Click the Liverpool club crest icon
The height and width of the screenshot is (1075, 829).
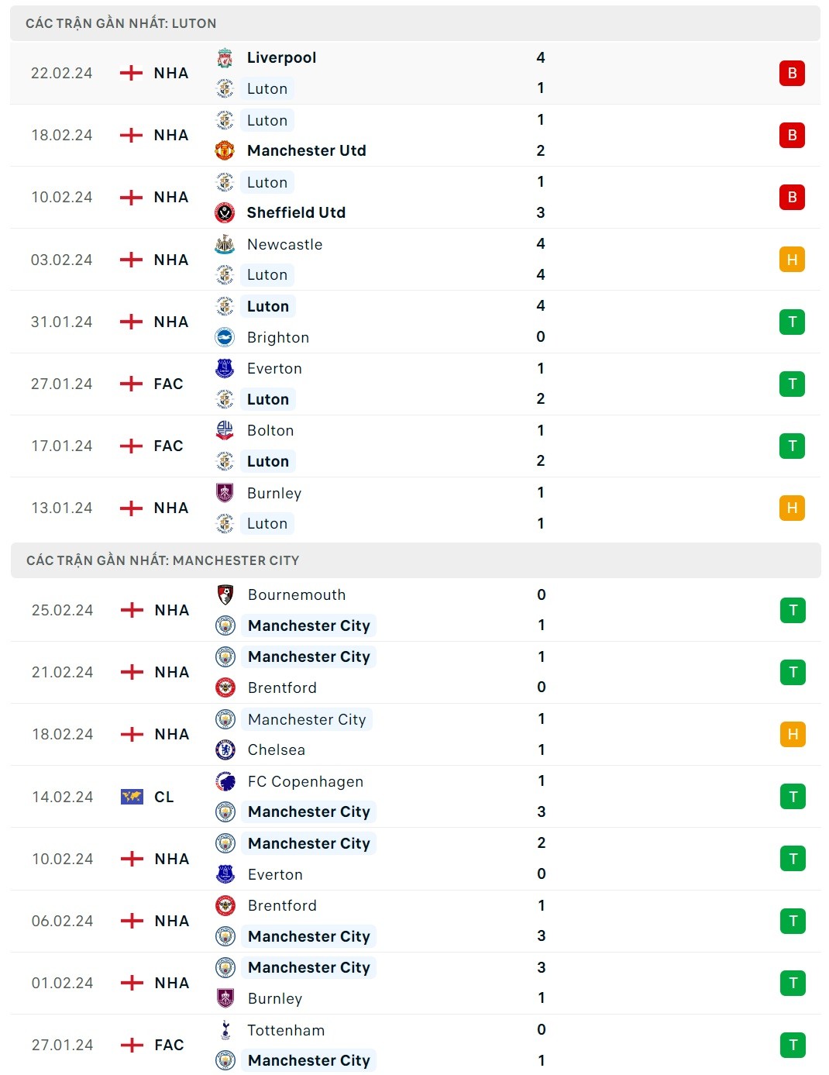point(225,58)
